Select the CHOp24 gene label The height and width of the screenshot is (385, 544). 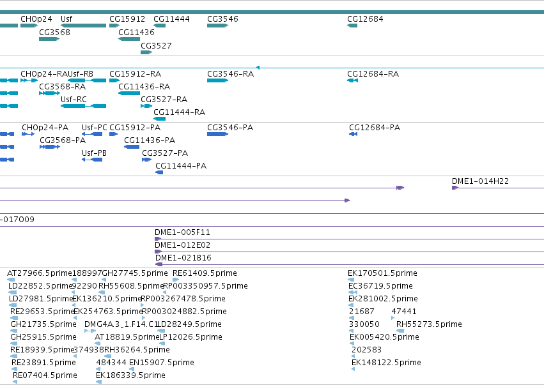click(x=36, y=19)
